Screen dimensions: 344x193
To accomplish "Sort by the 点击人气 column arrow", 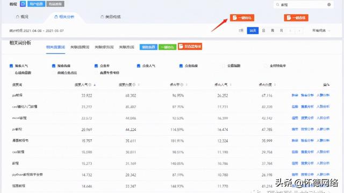I will click(231, 85).
